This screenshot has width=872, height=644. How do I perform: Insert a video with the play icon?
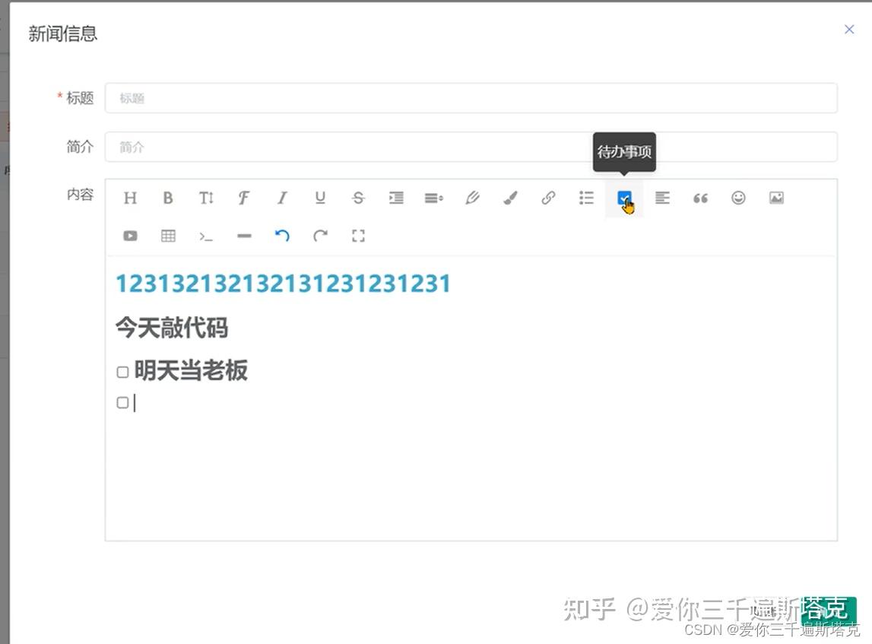coord(130,236)
